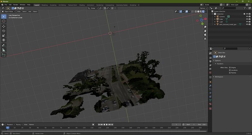Image resolution: width=252 pixels, height=135 pixels.
Task: Select the Measure tool
Action: pyautogui.click(x=4, y=50)
